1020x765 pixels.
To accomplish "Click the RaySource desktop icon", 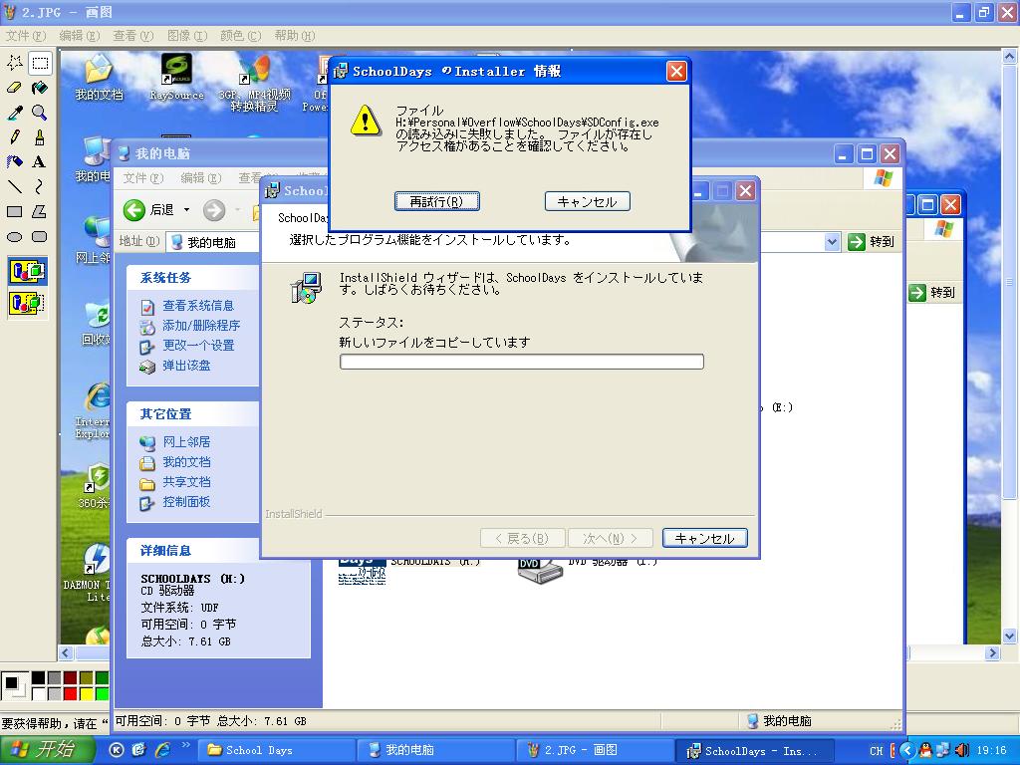I will pos(176,78).
